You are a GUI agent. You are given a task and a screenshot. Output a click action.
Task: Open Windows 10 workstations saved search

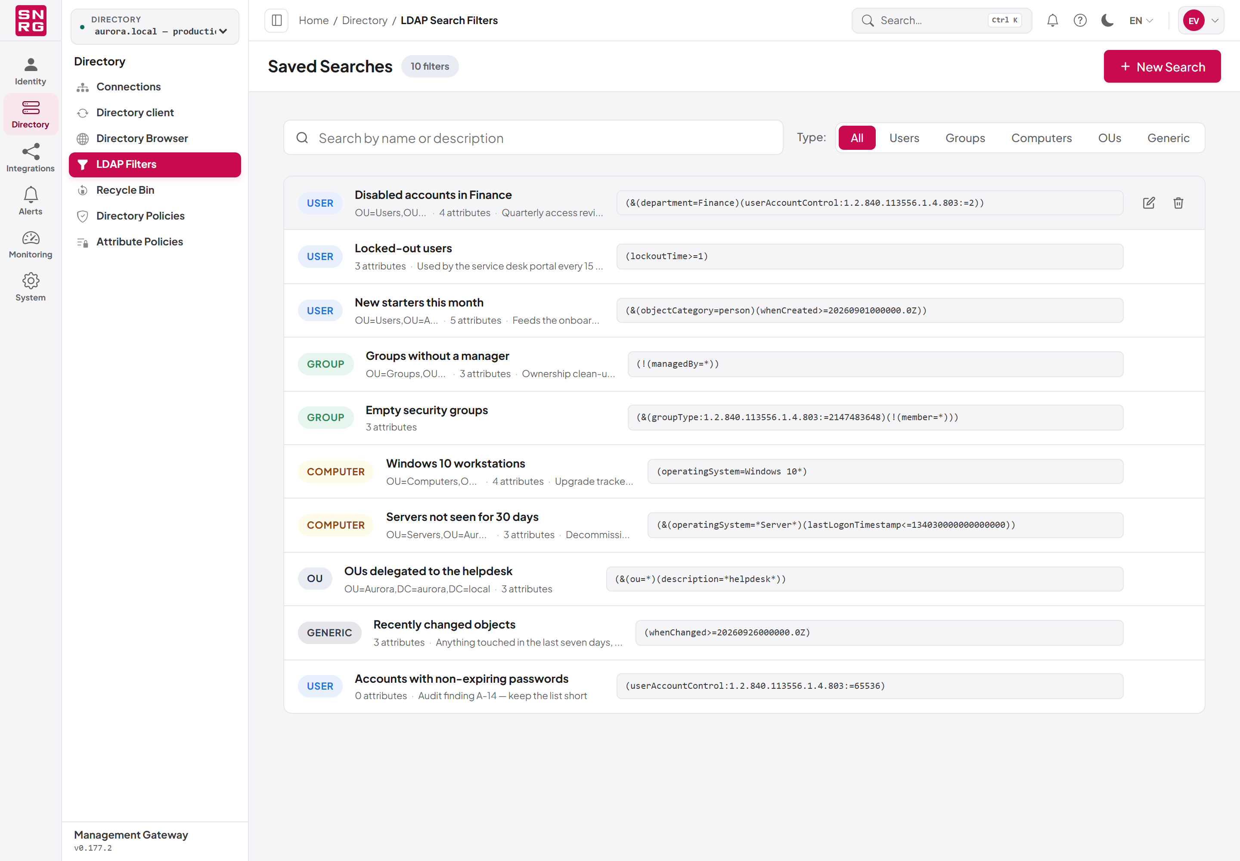pos(744,471)
